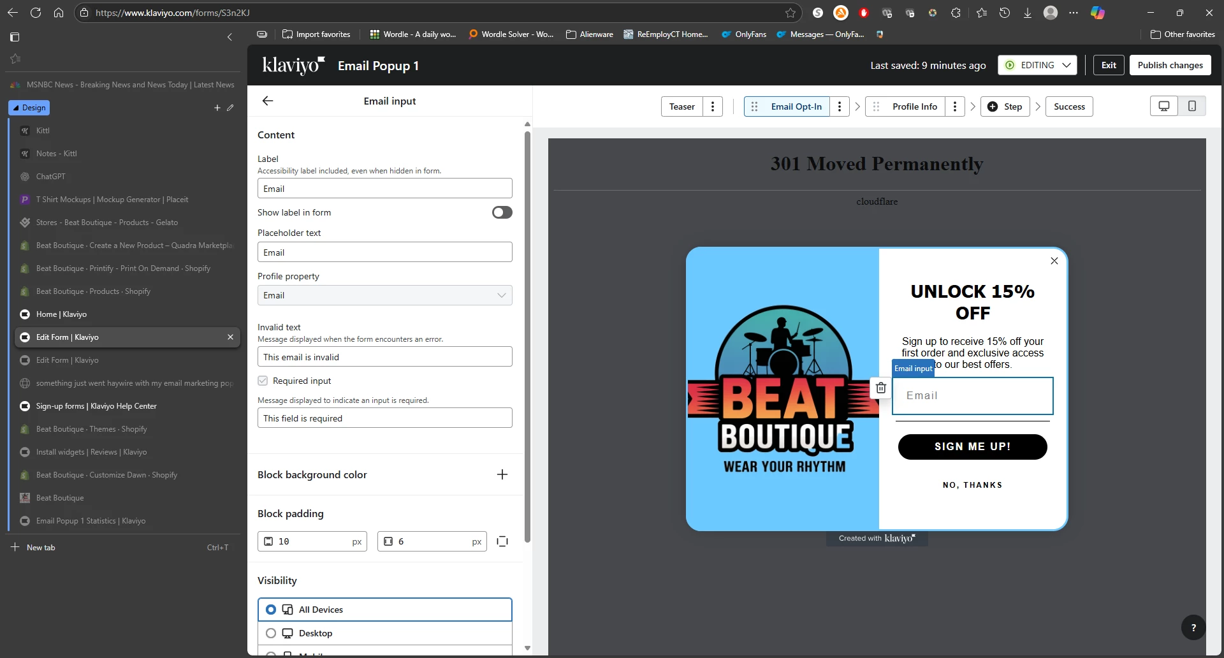
Task: Toggle individual padding sides icon
Action: [502, 541]
